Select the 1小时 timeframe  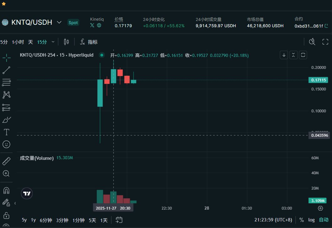point(18,42)
